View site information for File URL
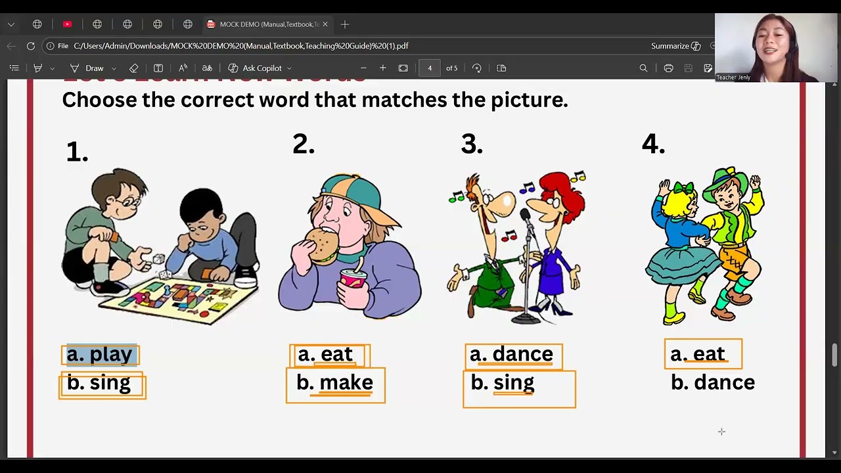This screenshot has height=473, width=841. click(57, 46)
